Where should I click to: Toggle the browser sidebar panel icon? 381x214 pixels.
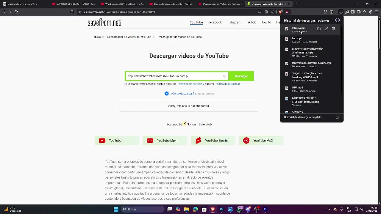point(353,12)
